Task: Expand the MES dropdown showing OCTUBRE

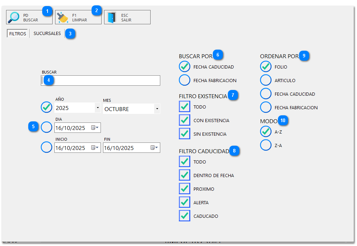Action: 157,109
